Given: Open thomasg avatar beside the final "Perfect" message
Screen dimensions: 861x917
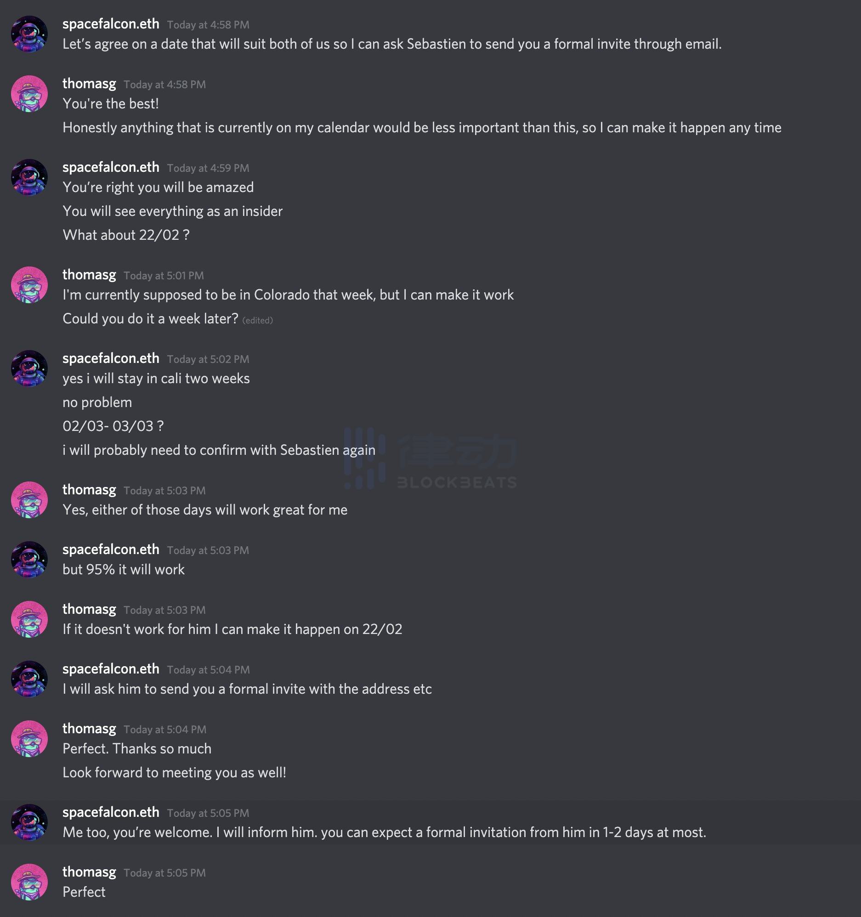Looking at the screenshot, I should point(29,882).
